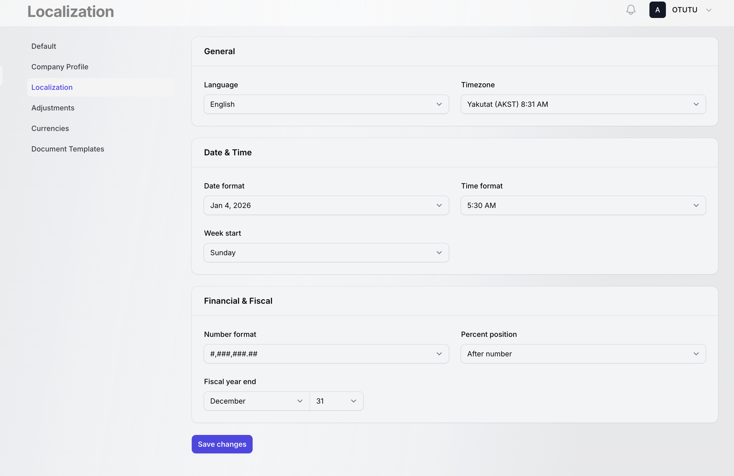The width and height of the screenshot is (734, 476).
Task: Click the OTUTU company name
Action: click(x=684, y=10)
